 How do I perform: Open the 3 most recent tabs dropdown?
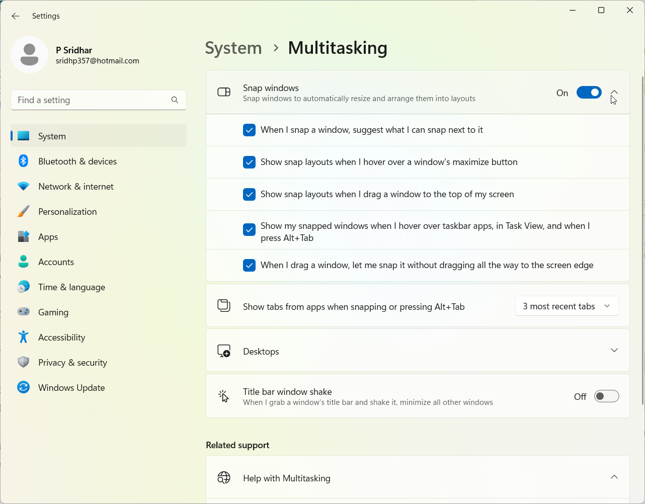coord(567,306)
